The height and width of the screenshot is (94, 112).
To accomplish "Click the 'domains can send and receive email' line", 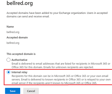I will tap(28, 17).
